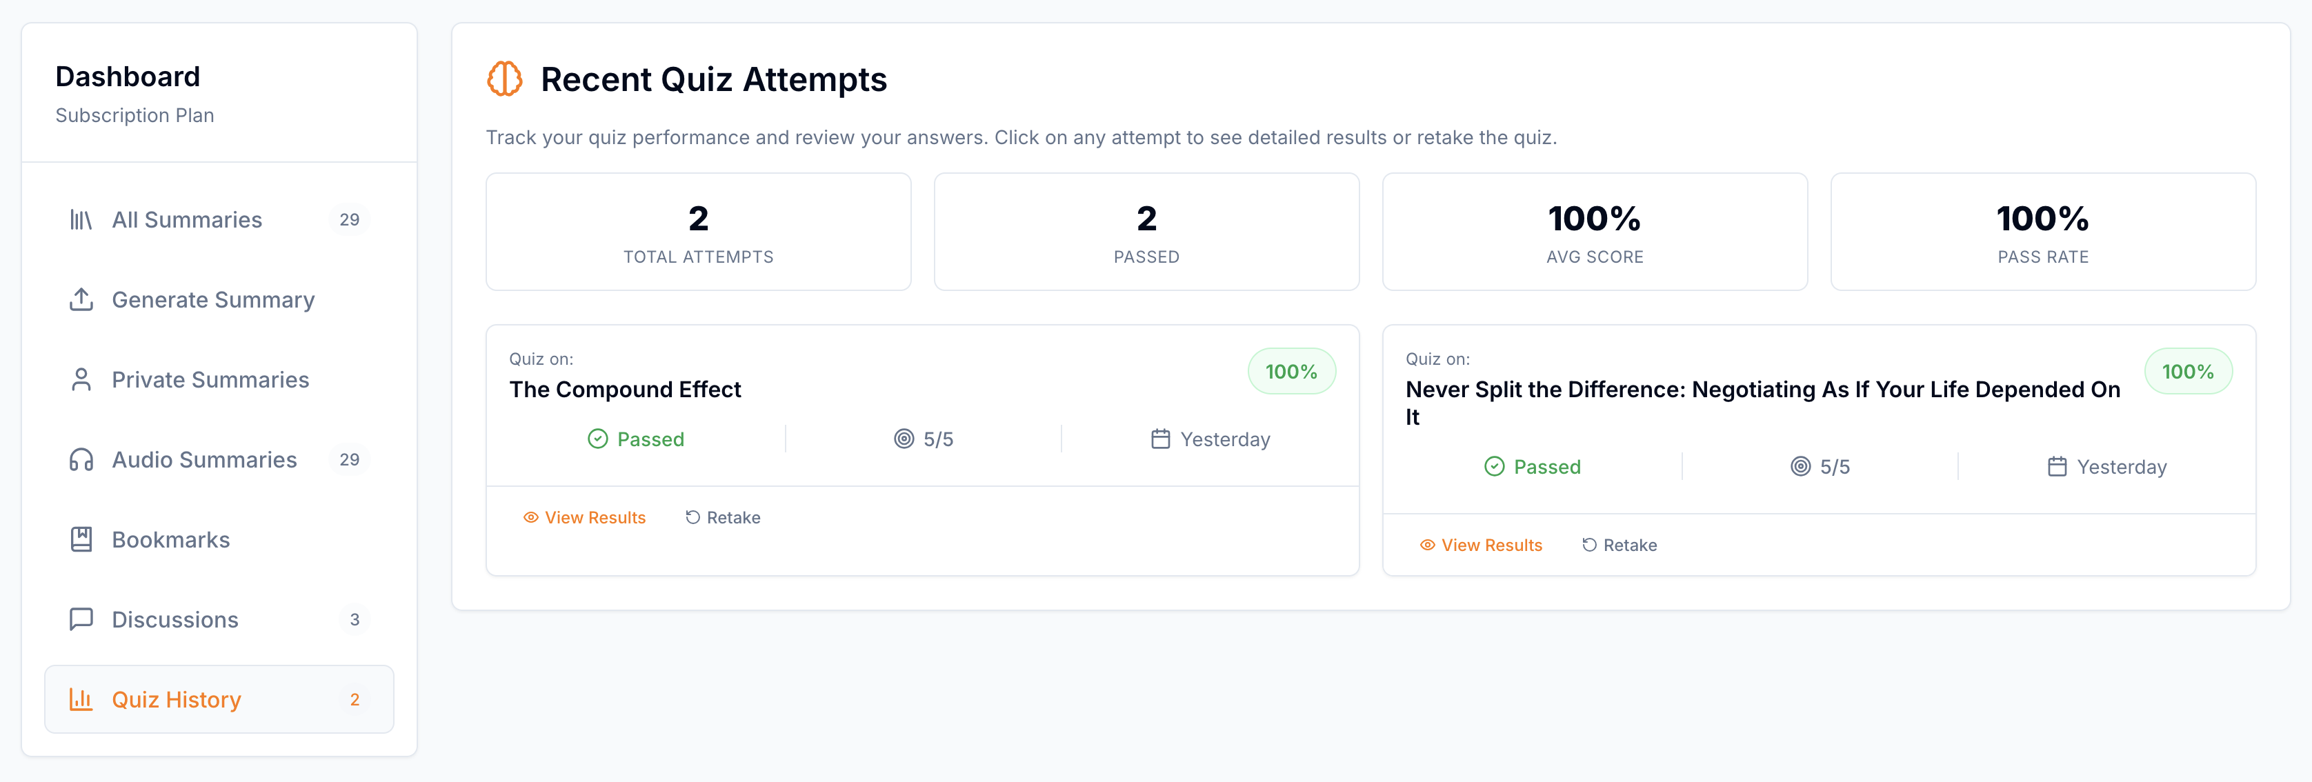
Task: Click the upload icon next to Generate Summary
Action: pyautogui.click(x=81, y=299)
